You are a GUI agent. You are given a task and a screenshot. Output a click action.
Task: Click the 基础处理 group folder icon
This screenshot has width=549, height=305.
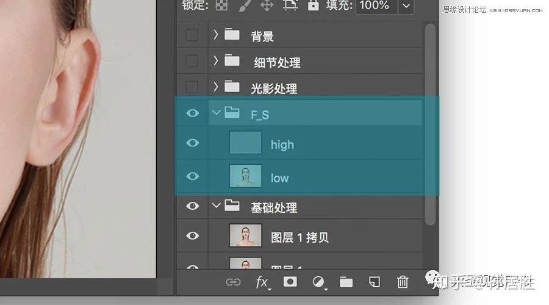(232, 205)
